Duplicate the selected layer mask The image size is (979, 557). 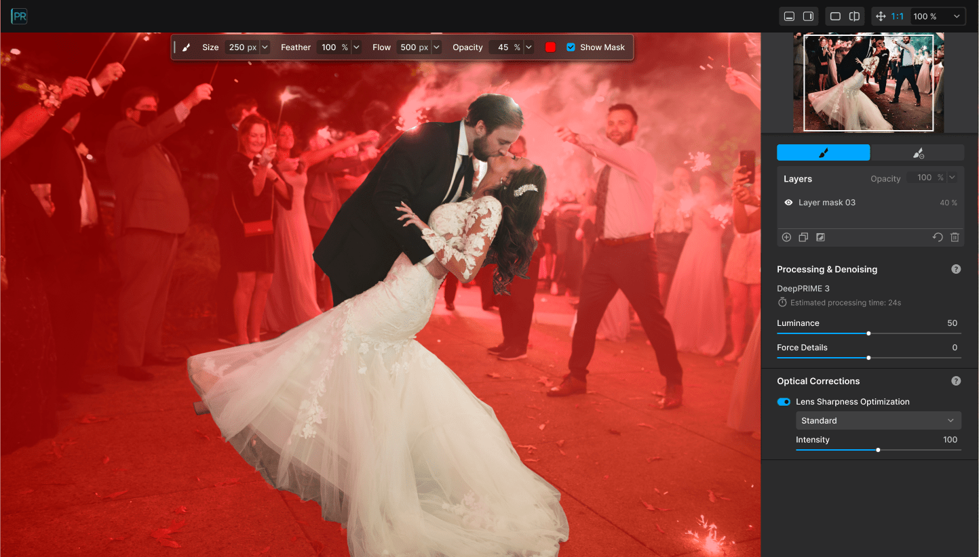[x=803, y=237]
